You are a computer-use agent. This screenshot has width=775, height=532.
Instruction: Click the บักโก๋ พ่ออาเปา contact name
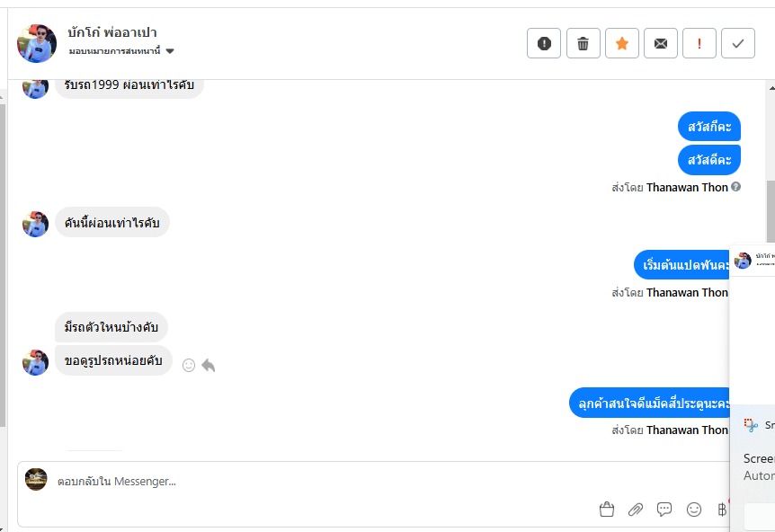[112, 32]
